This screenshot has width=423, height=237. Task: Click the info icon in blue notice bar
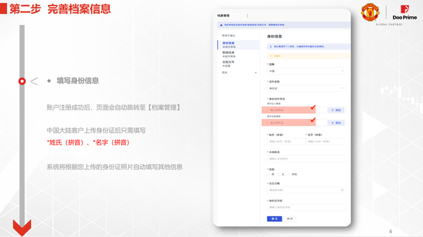tap(271, 46)
